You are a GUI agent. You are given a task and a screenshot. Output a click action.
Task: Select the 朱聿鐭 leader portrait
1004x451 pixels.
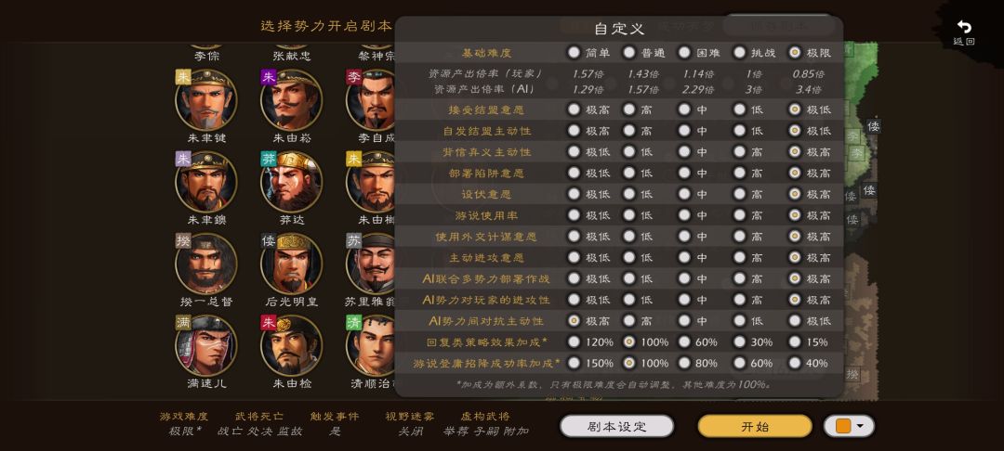click(x=206, y=182)
